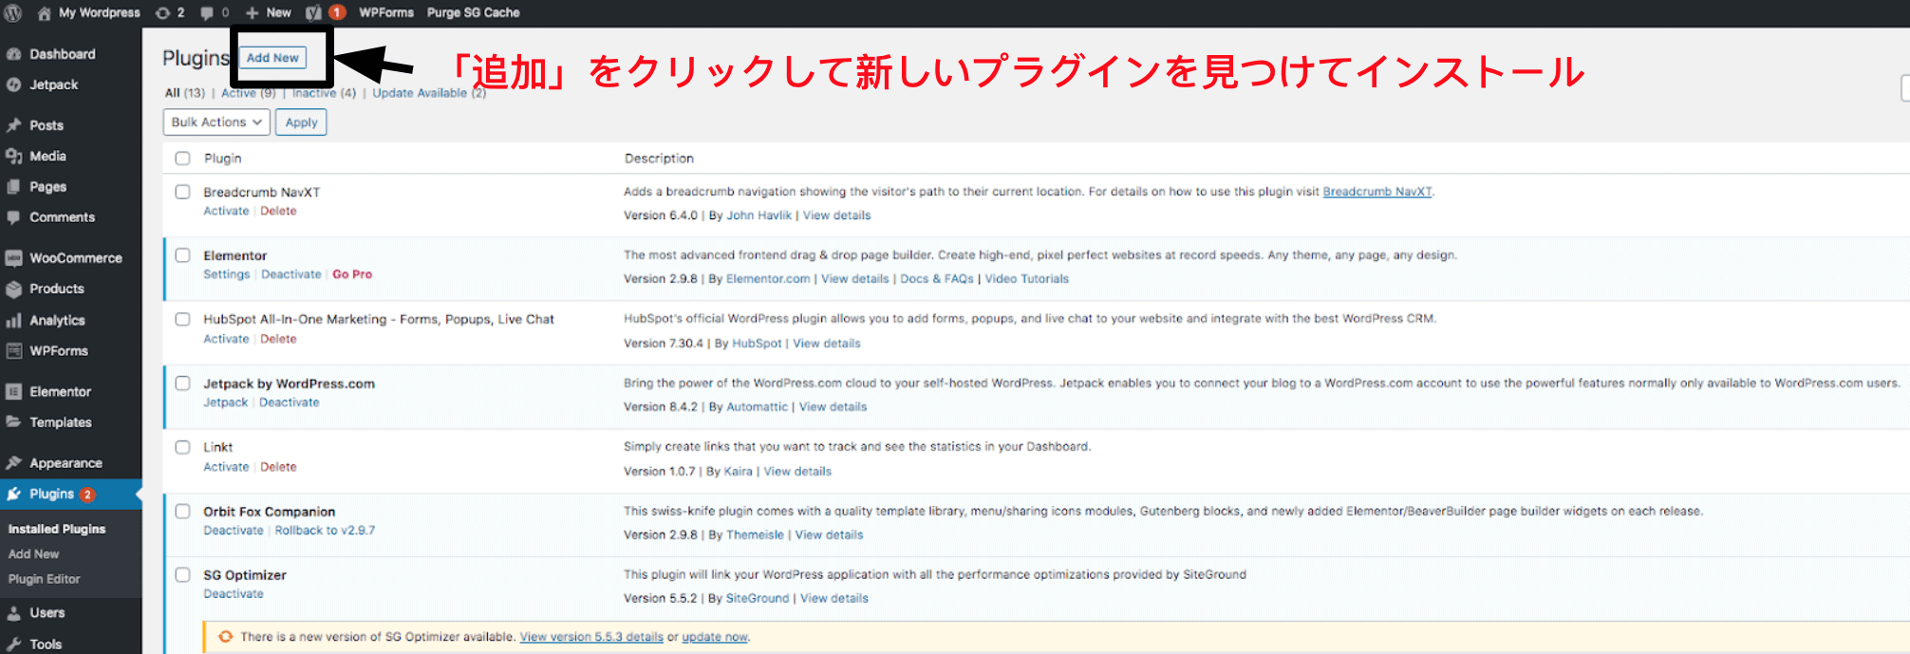The image size is (1910, 654).
Task: Deactivate the Elementor plugin
Action: (x=291, y=274)
